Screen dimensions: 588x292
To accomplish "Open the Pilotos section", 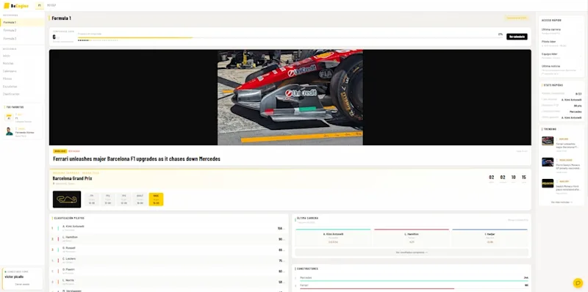I will point(7,79).
